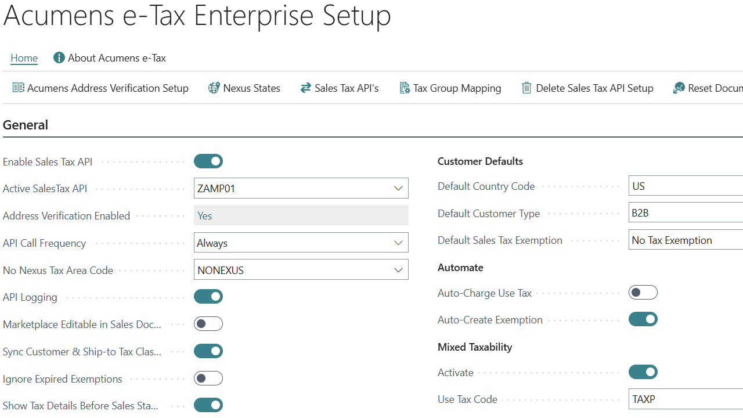The height and width of the screenshot is (418, 743).
Task: Click the Default Country Code field
Action: pos(686,186)
